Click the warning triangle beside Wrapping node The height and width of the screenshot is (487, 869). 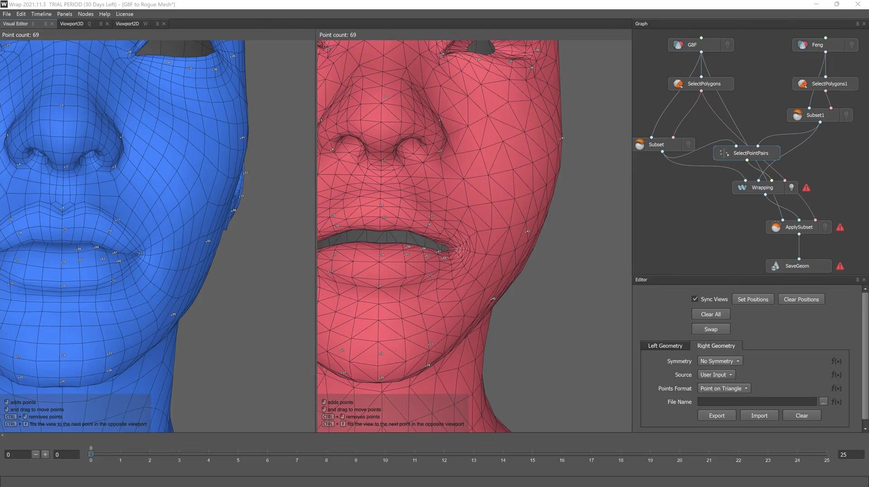(806, 188)
